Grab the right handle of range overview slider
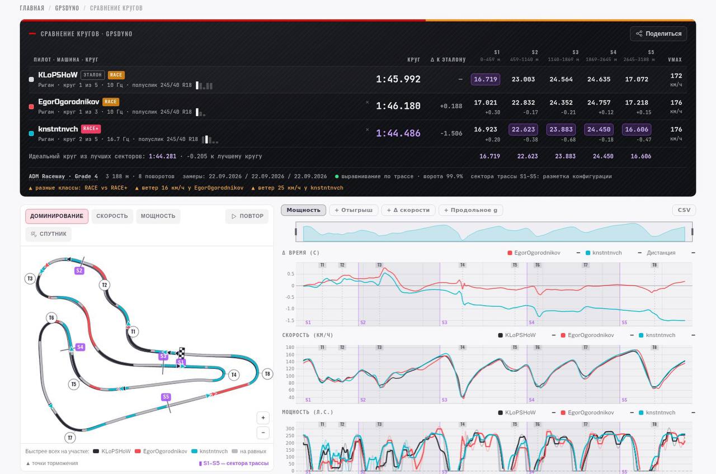The height and width of the screenshot is (474, 716). [693, 231]
